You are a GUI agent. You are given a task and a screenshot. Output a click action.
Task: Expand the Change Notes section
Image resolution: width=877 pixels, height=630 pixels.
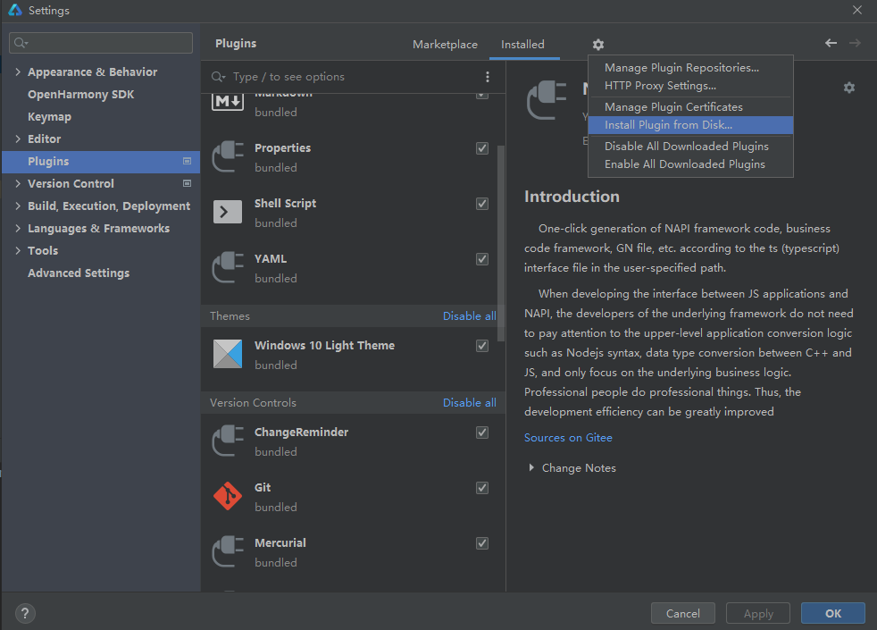pyautogui.click(x=531, y=467)
